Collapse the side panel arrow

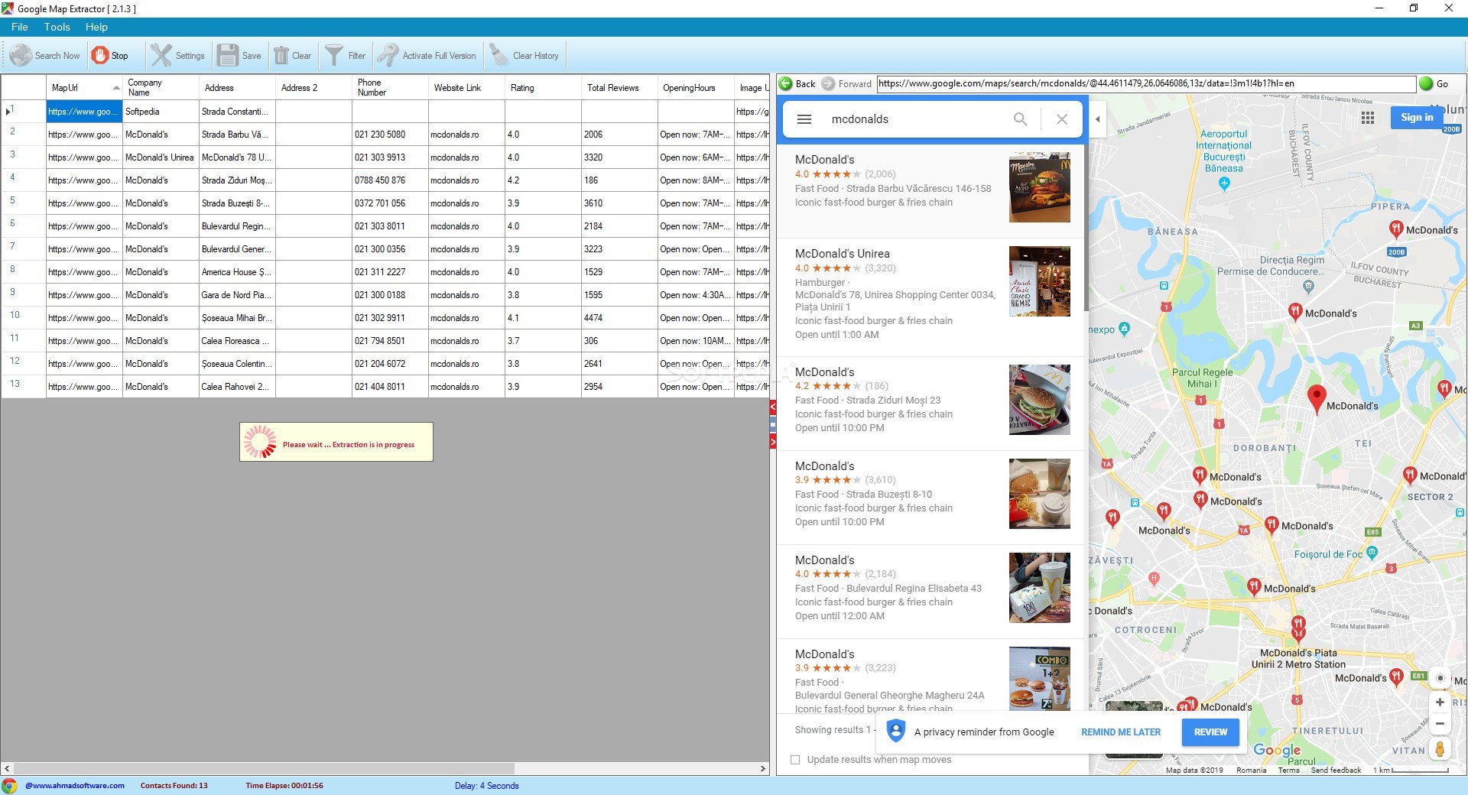coord(1098,119)
